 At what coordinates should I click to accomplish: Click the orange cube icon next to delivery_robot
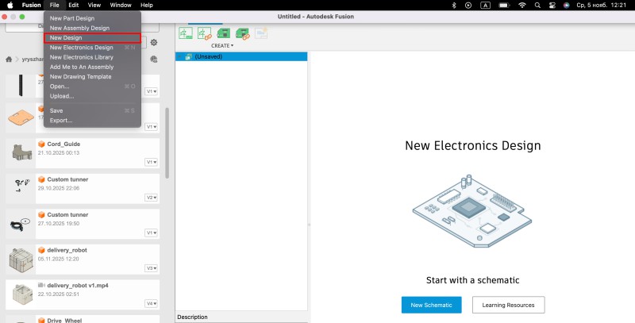(x=41, y=250)
